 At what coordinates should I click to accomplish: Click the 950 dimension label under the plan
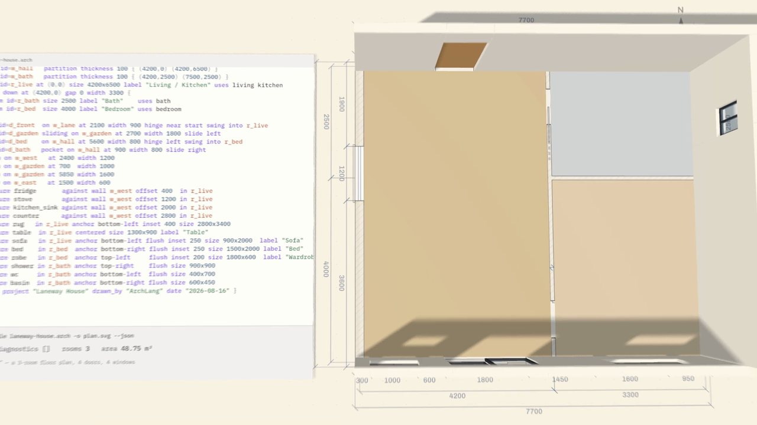point(688,378)
